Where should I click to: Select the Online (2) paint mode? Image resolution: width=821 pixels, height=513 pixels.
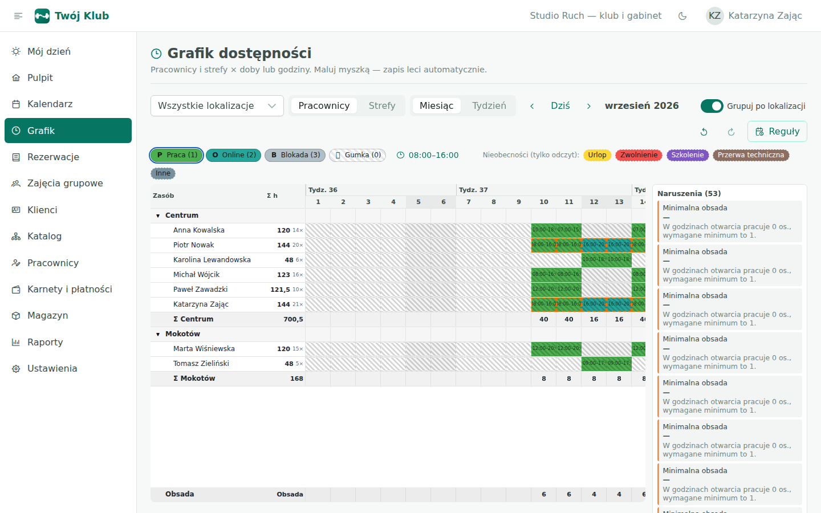tap(234, 155)
